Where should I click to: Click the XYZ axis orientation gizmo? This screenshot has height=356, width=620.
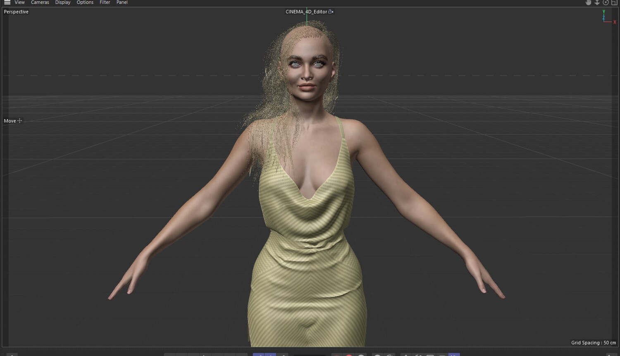click(608, 17)
